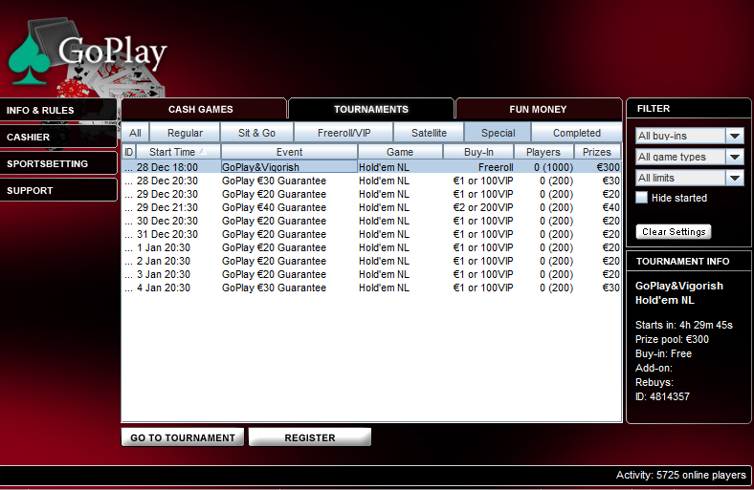Open the Sportsbetting section

point(58,163)
